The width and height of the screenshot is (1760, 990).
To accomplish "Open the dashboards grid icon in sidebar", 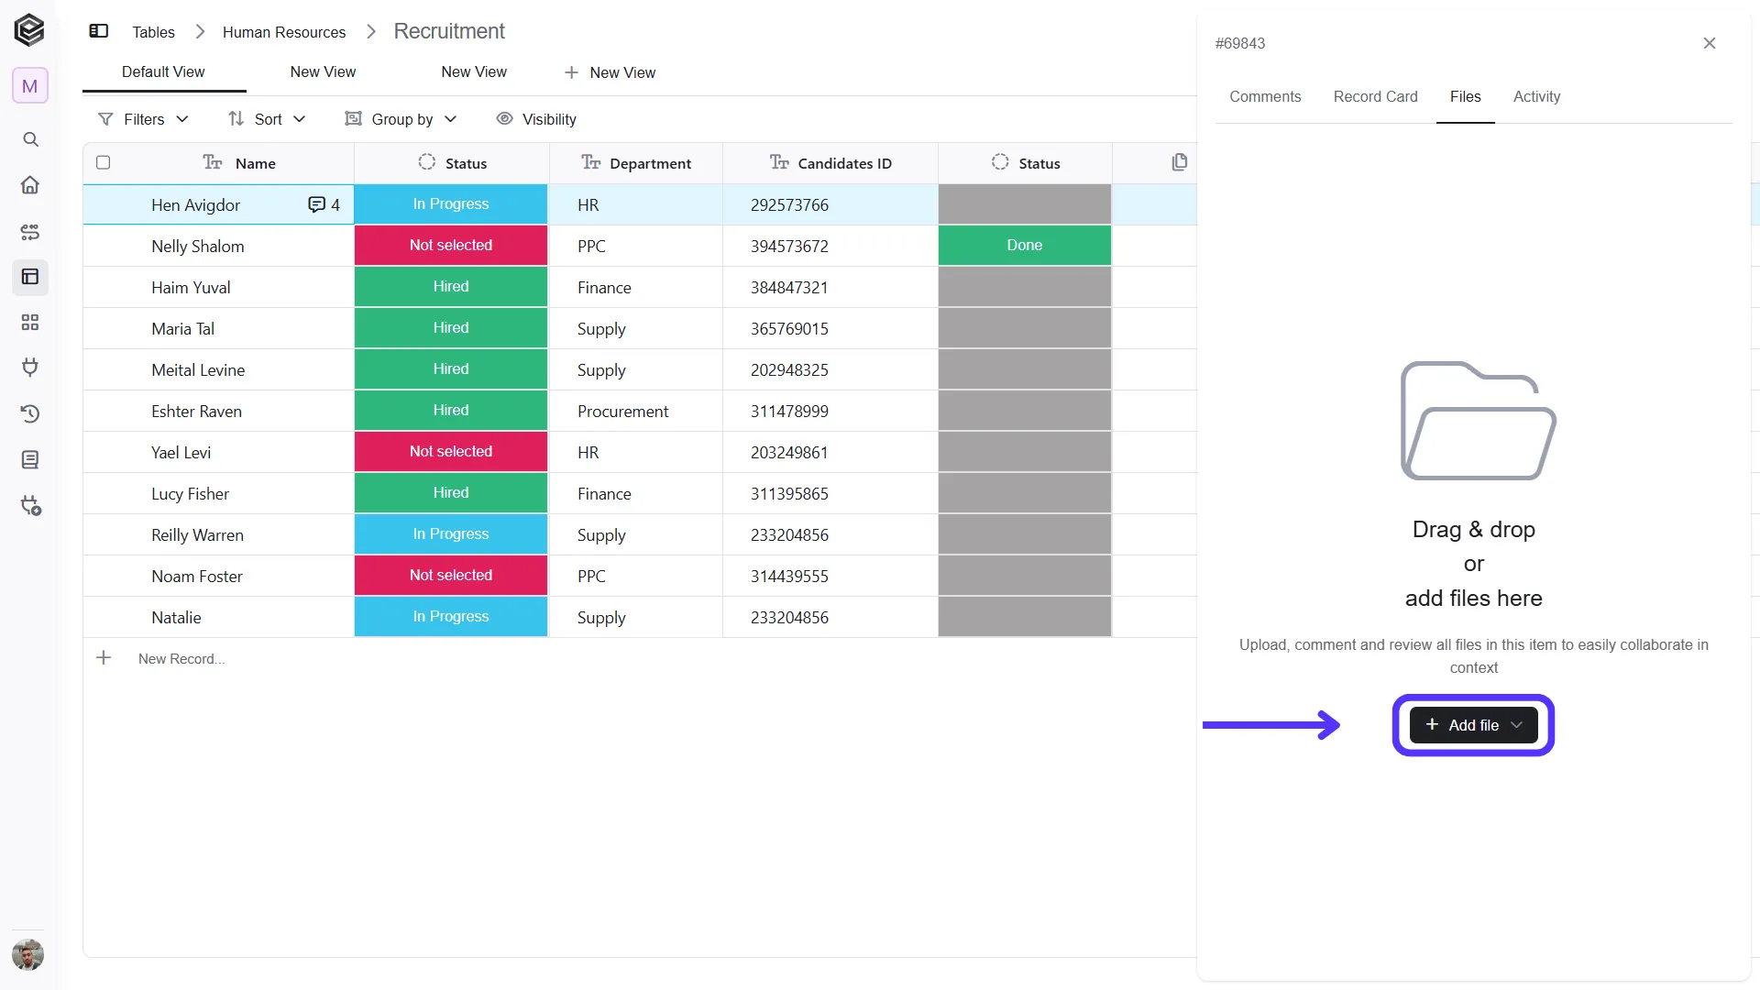I will (x=30, y=323).
